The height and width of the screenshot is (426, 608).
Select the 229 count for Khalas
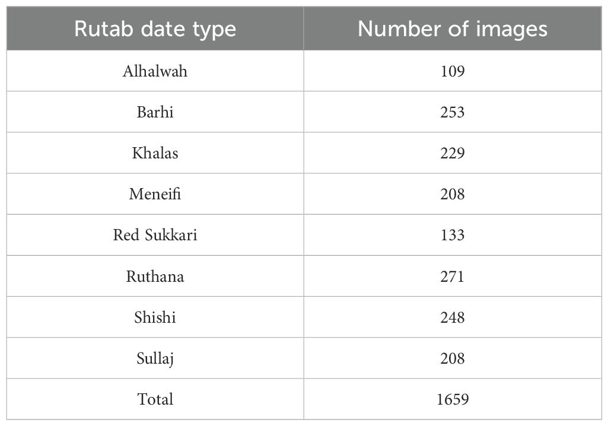coord(453,153)
